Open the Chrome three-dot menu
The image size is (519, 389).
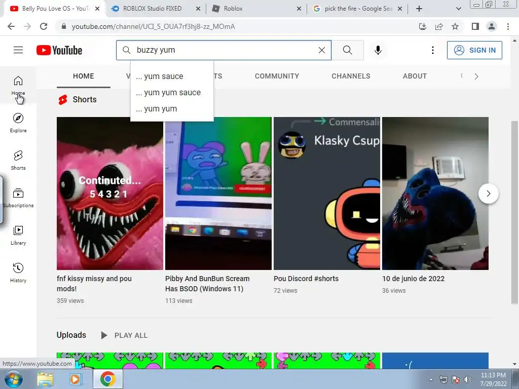(508, 26)
